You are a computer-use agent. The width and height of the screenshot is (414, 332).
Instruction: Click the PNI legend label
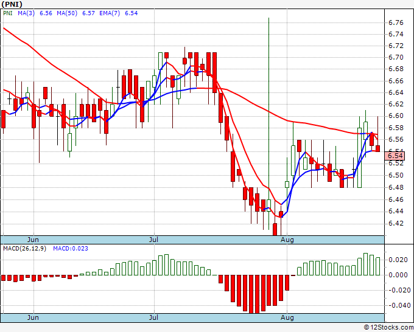point(8,13)
